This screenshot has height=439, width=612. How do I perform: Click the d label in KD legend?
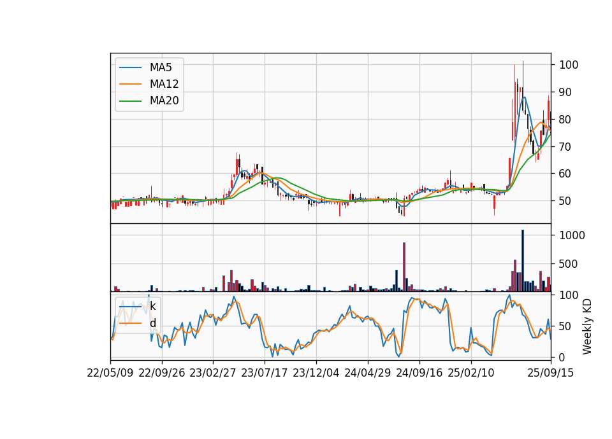(152, 323)
